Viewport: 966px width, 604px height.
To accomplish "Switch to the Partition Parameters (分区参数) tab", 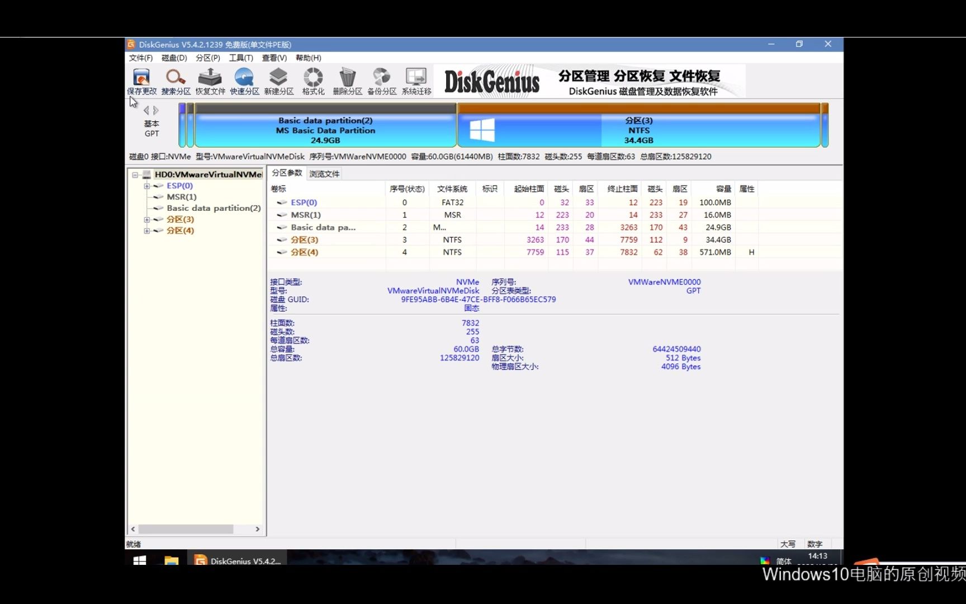I will (x=287, y=173).
